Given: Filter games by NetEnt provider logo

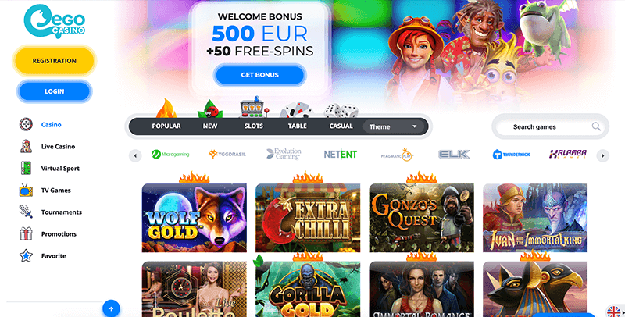Looking at the screenshot, I should 341,154.
